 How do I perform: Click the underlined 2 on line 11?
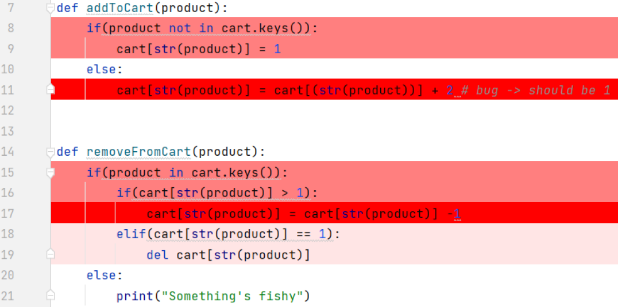coord(450,90)
